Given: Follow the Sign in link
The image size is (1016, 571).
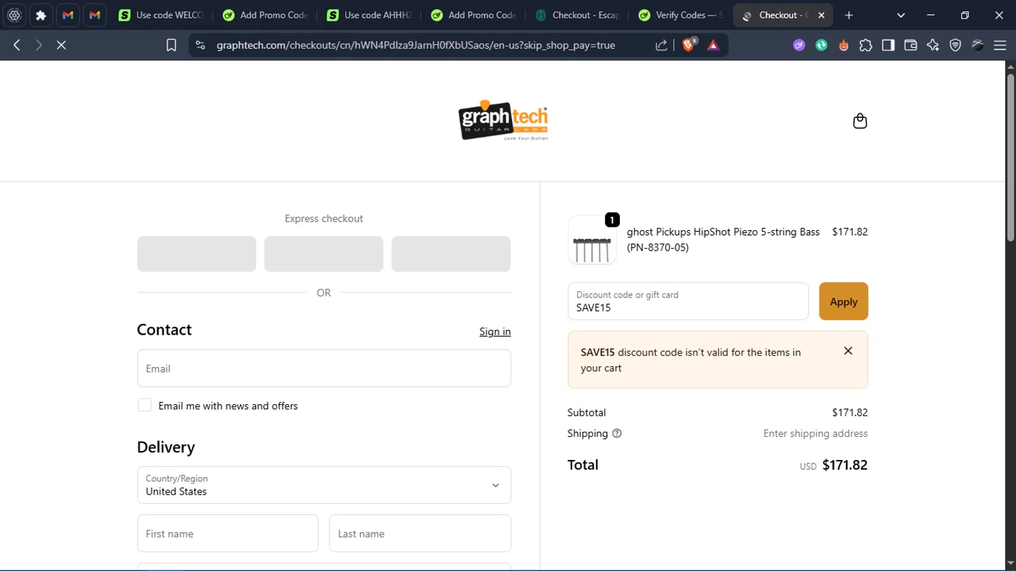Looking at the screenshot, I should coord(495,331).
